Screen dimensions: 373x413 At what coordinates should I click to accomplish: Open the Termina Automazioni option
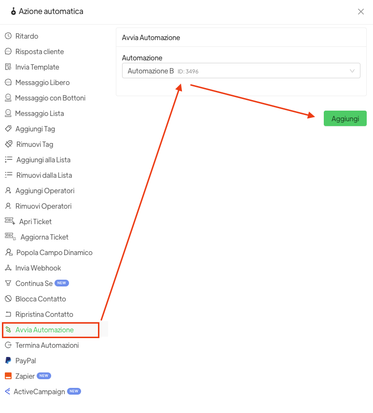(47, 345)
